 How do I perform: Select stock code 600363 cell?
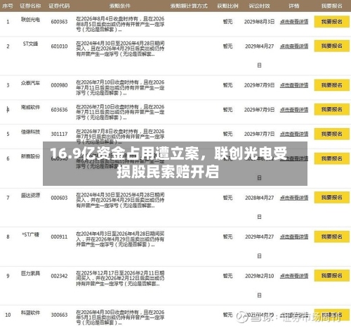pos(59,22)
